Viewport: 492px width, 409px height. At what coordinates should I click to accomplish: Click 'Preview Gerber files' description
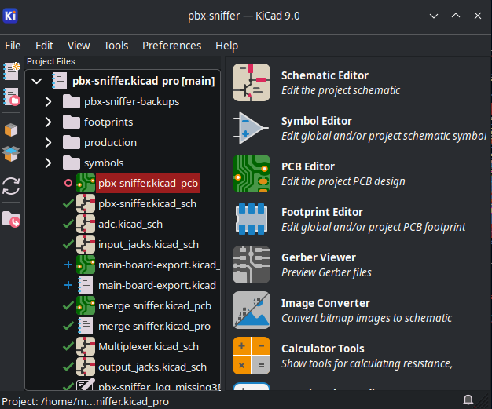pos(326,272)
